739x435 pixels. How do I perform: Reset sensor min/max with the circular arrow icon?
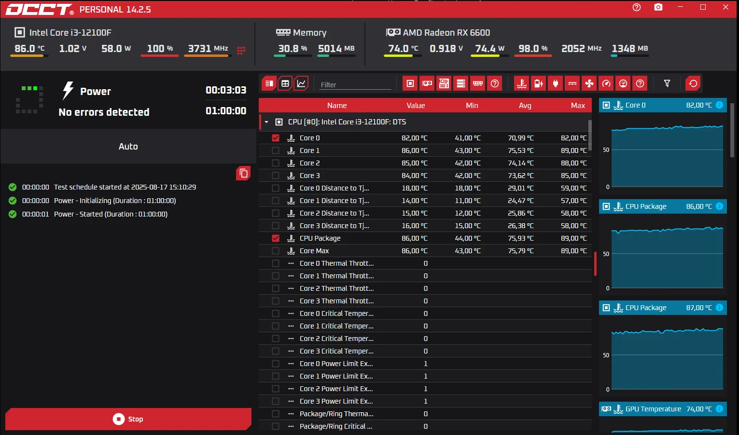coord(693,83)
